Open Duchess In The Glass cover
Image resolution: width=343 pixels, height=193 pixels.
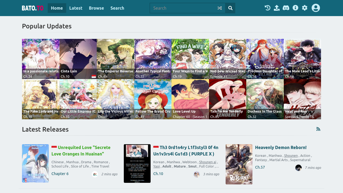pos(265,99)
